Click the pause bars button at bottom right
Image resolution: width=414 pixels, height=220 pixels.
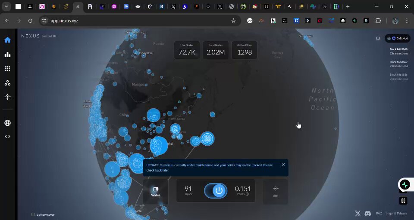pos(403,201)
